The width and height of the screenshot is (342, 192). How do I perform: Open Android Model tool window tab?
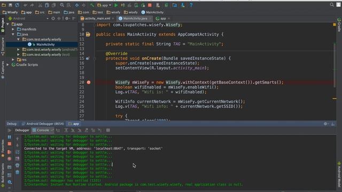point(339,174)
